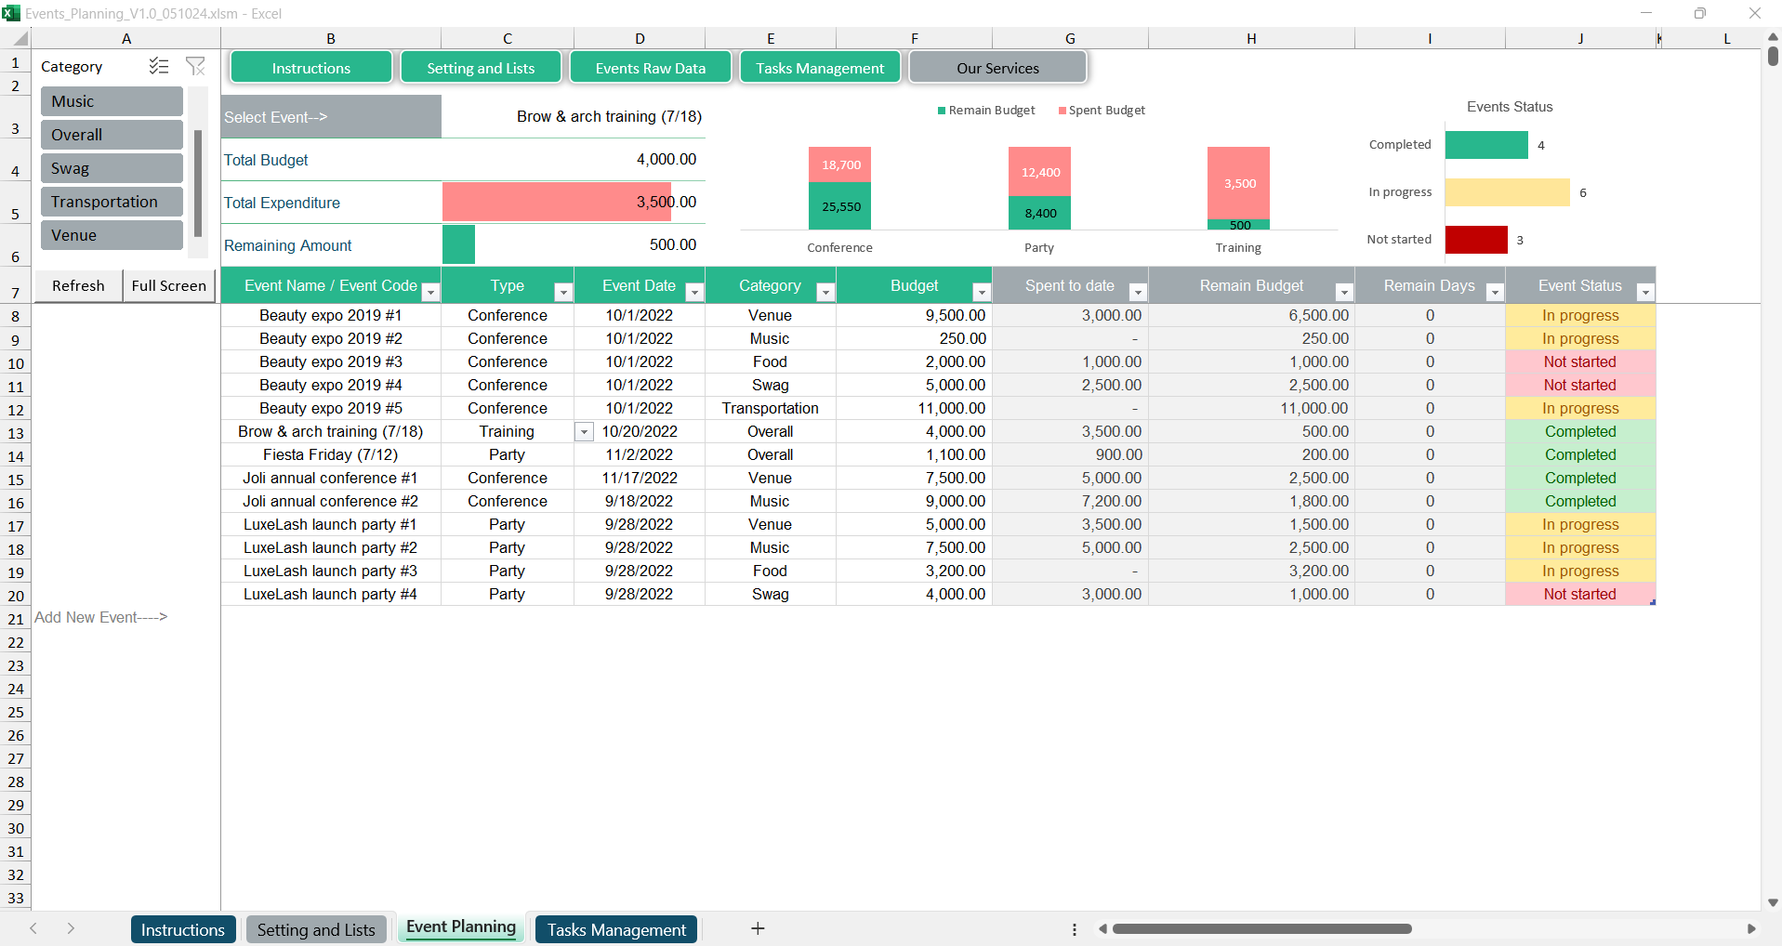Click the add new sheet plus icon
The image size is (1782, 946).
758,928
